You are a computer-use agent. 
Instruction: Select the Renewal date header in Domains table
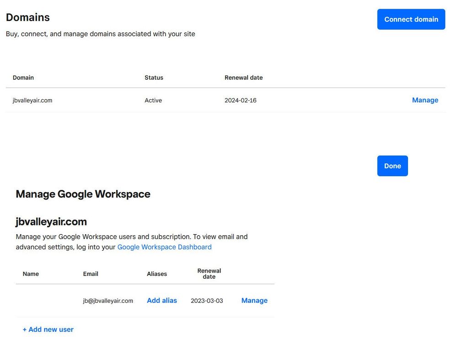point(243,78)
